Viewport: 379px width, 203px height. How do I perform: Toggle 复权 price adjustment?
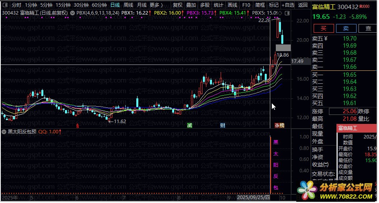[178, 5]
